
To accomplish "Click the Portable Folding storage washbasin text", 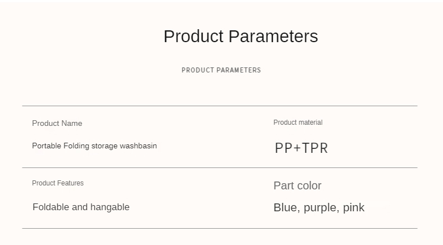I will coord(94,146).
